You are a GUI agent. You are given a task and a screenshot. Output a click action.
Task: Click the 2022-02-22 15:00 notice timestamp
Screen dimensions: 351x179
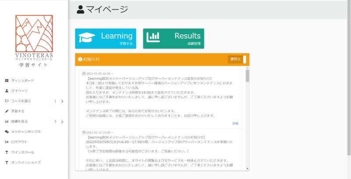[x=100, y=132]
